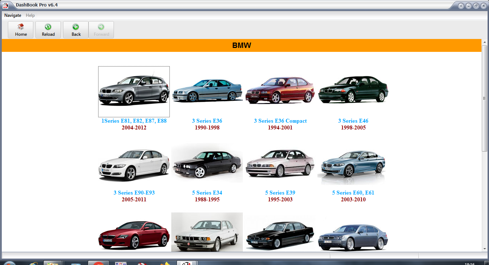Click the 2004-2012 year range text

tap(134, 128)
